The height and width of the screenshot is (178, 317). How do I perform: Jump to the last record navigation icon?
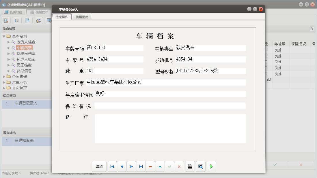click(x=141, y=166)
